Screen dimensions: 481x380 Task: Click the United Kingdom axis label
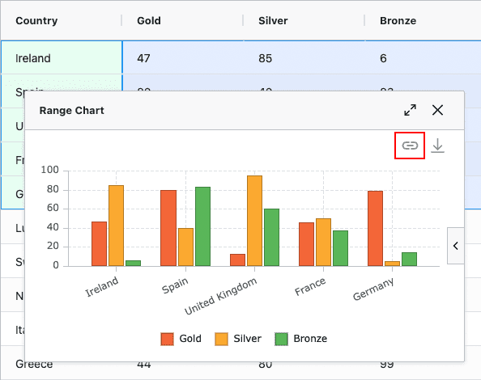220,296
